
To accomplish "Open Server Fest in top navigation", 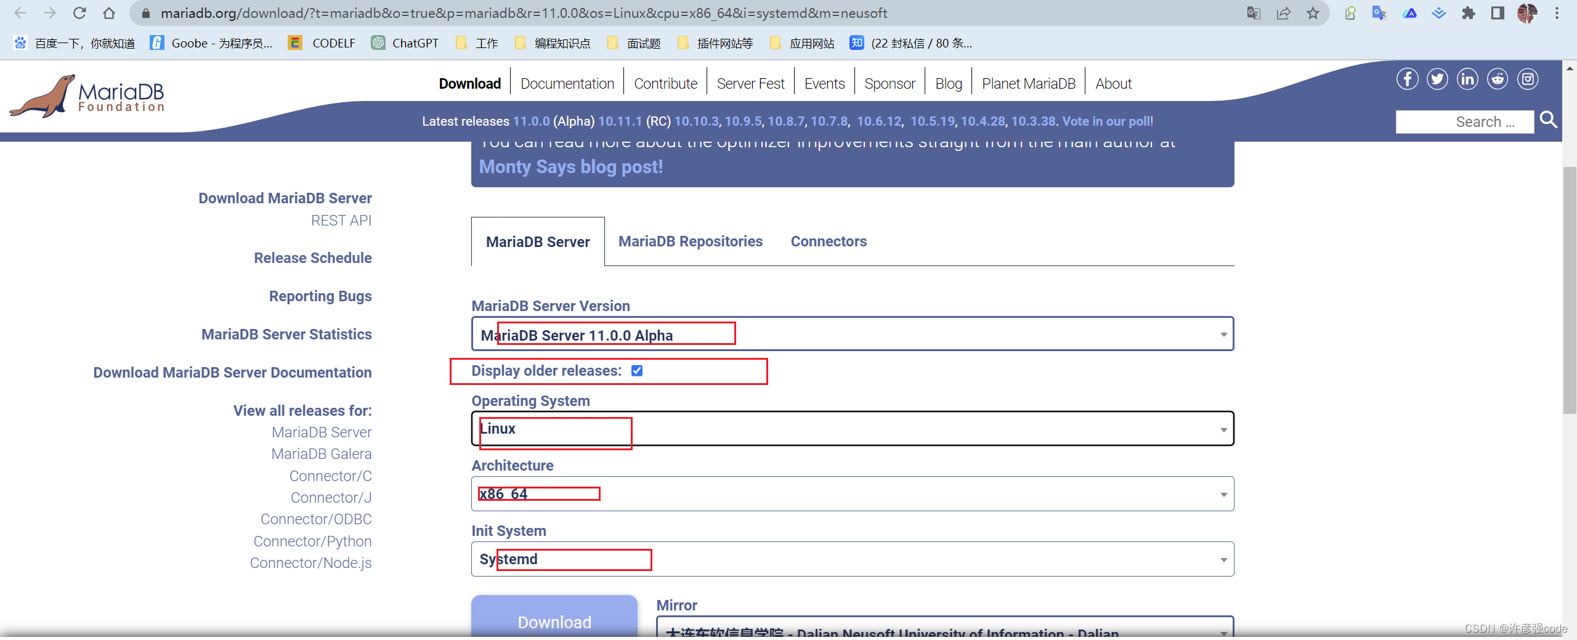I will [x=750, y=83].
